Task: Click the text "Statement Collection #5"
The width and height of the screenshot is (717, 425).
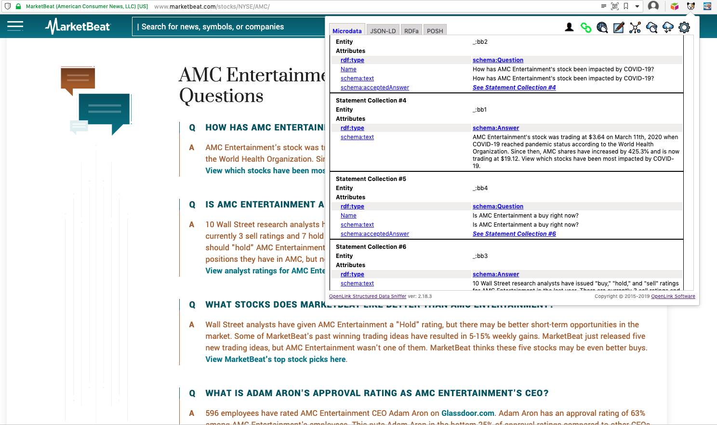Action: (371, 179)
